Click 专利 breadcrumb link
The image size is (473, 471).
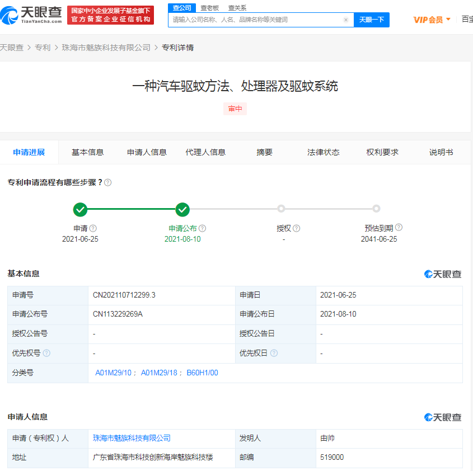point(43,48)
